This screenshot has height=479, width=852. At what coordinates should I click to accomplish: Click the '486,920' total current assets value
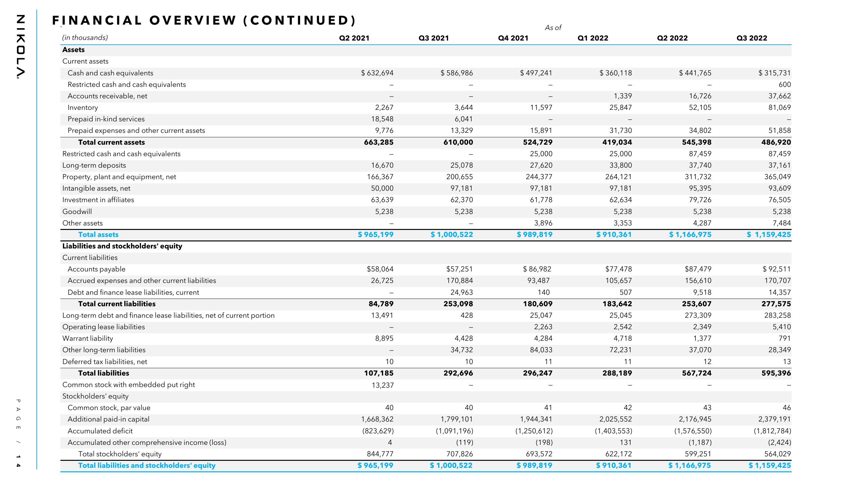click(x=776, y=142)
